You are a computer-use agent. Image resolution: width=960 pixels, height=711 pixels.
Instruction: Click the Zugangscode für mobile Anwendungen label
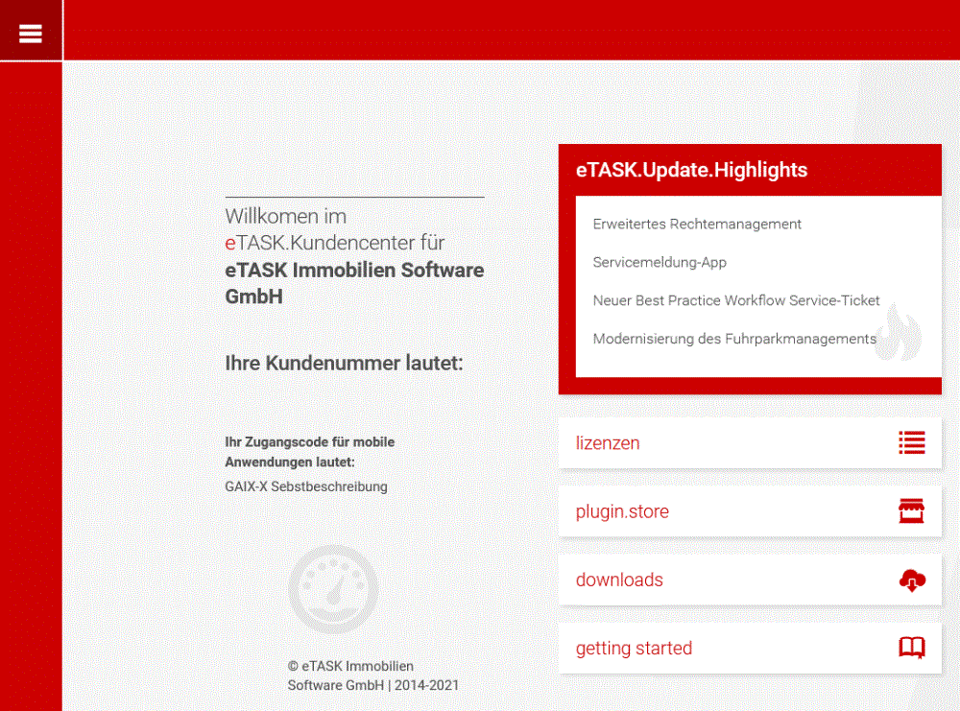(310, 452)
